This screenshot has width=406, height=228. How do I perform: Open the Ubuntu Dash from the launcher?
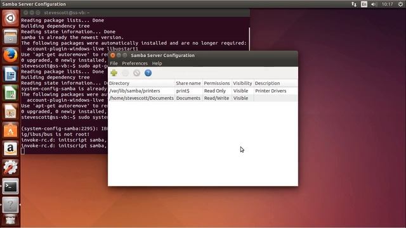point(10,18)
